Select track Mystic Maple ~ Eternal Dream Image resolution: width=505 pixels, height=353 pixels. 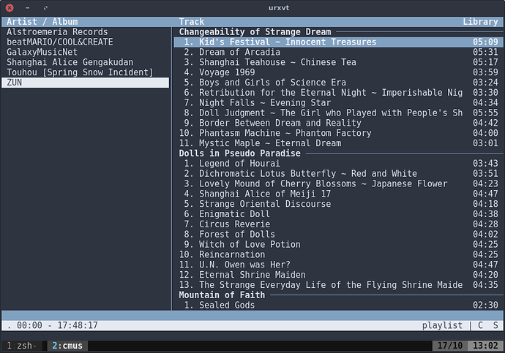point(338,143)
